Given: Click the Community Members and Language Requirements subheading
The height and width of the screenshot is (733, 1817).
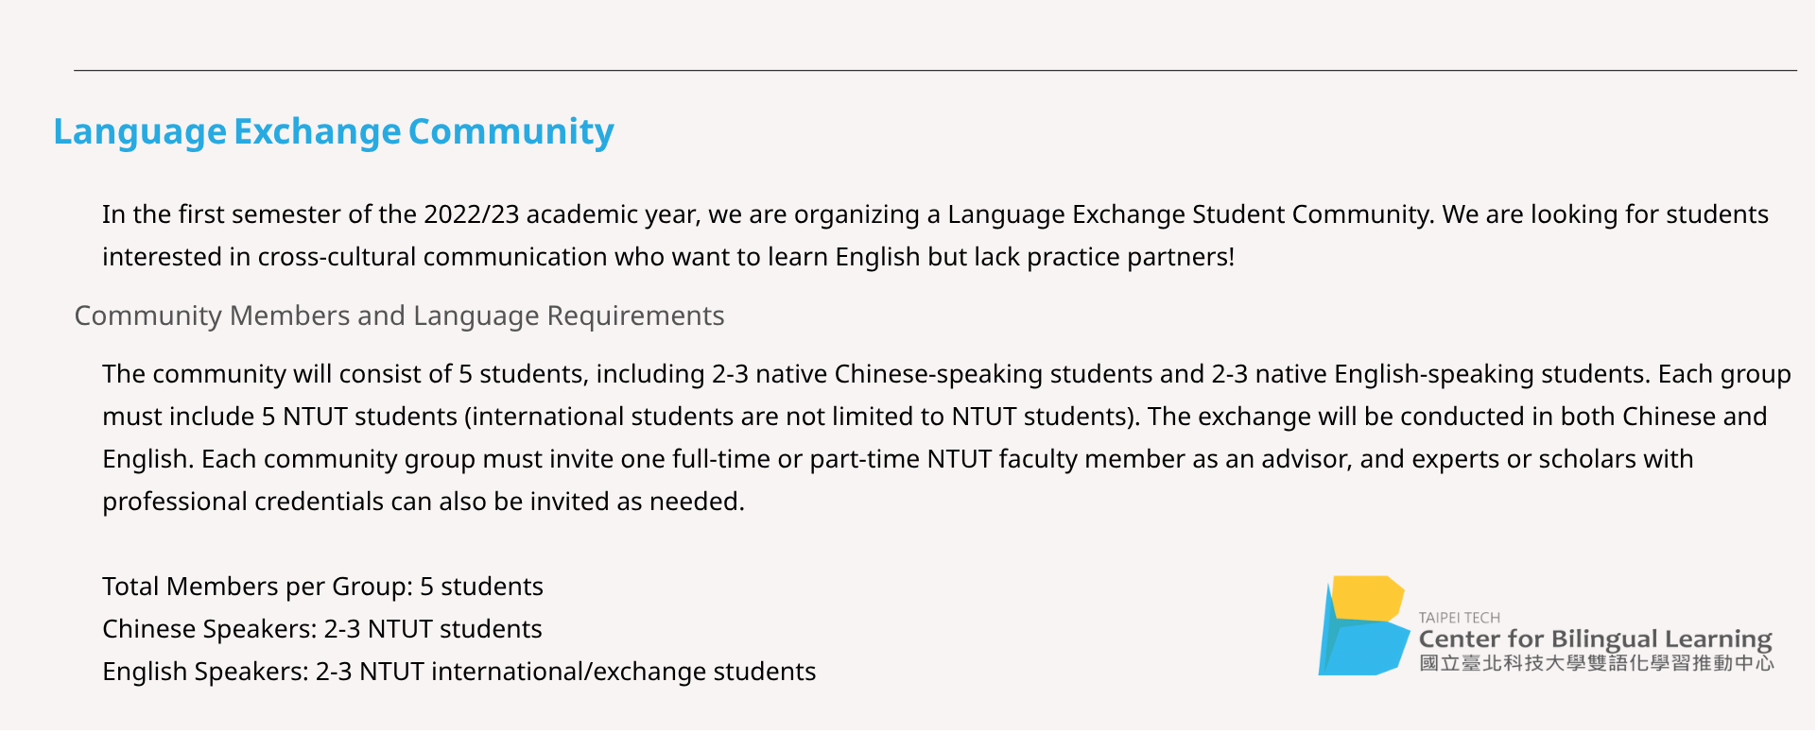Looking at the screenshot, I should pyautogui.click(x=399, y=315).
